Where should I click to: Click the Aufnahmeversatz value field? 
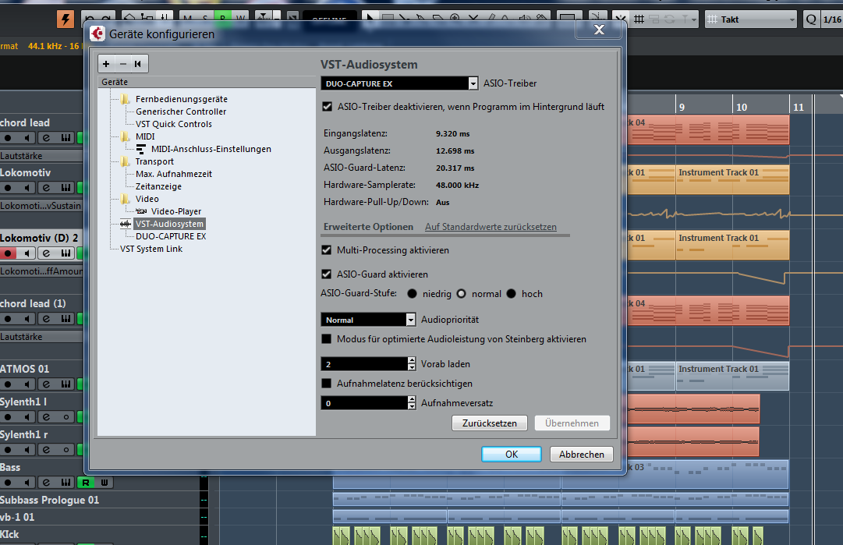364,402
